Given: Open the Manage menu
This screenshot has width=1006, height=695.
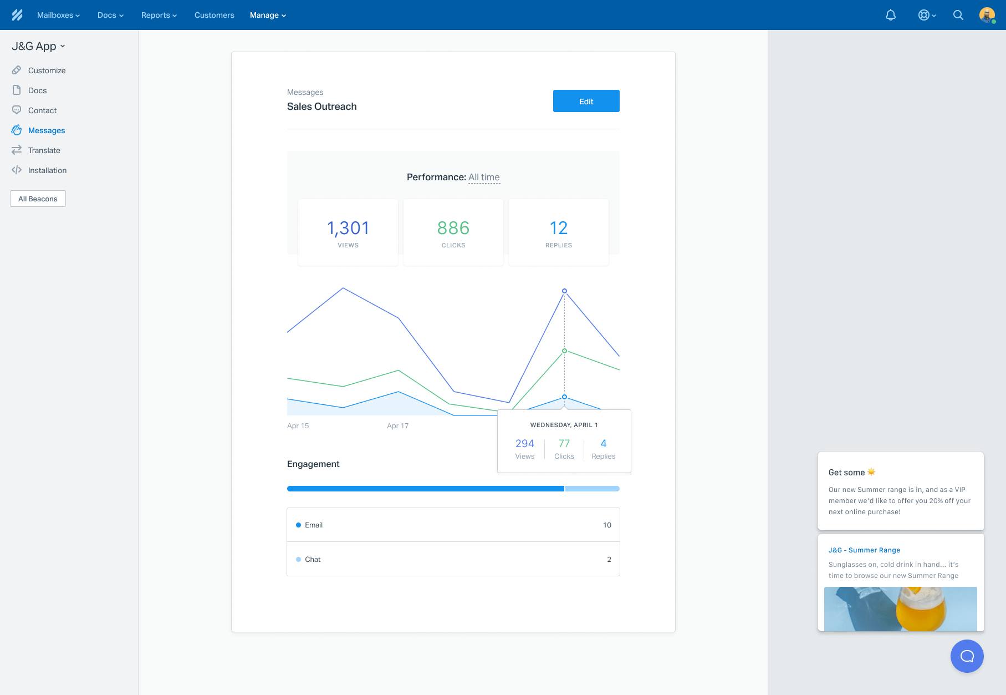Looking at the screenshot, I should (x=268, y=15).
